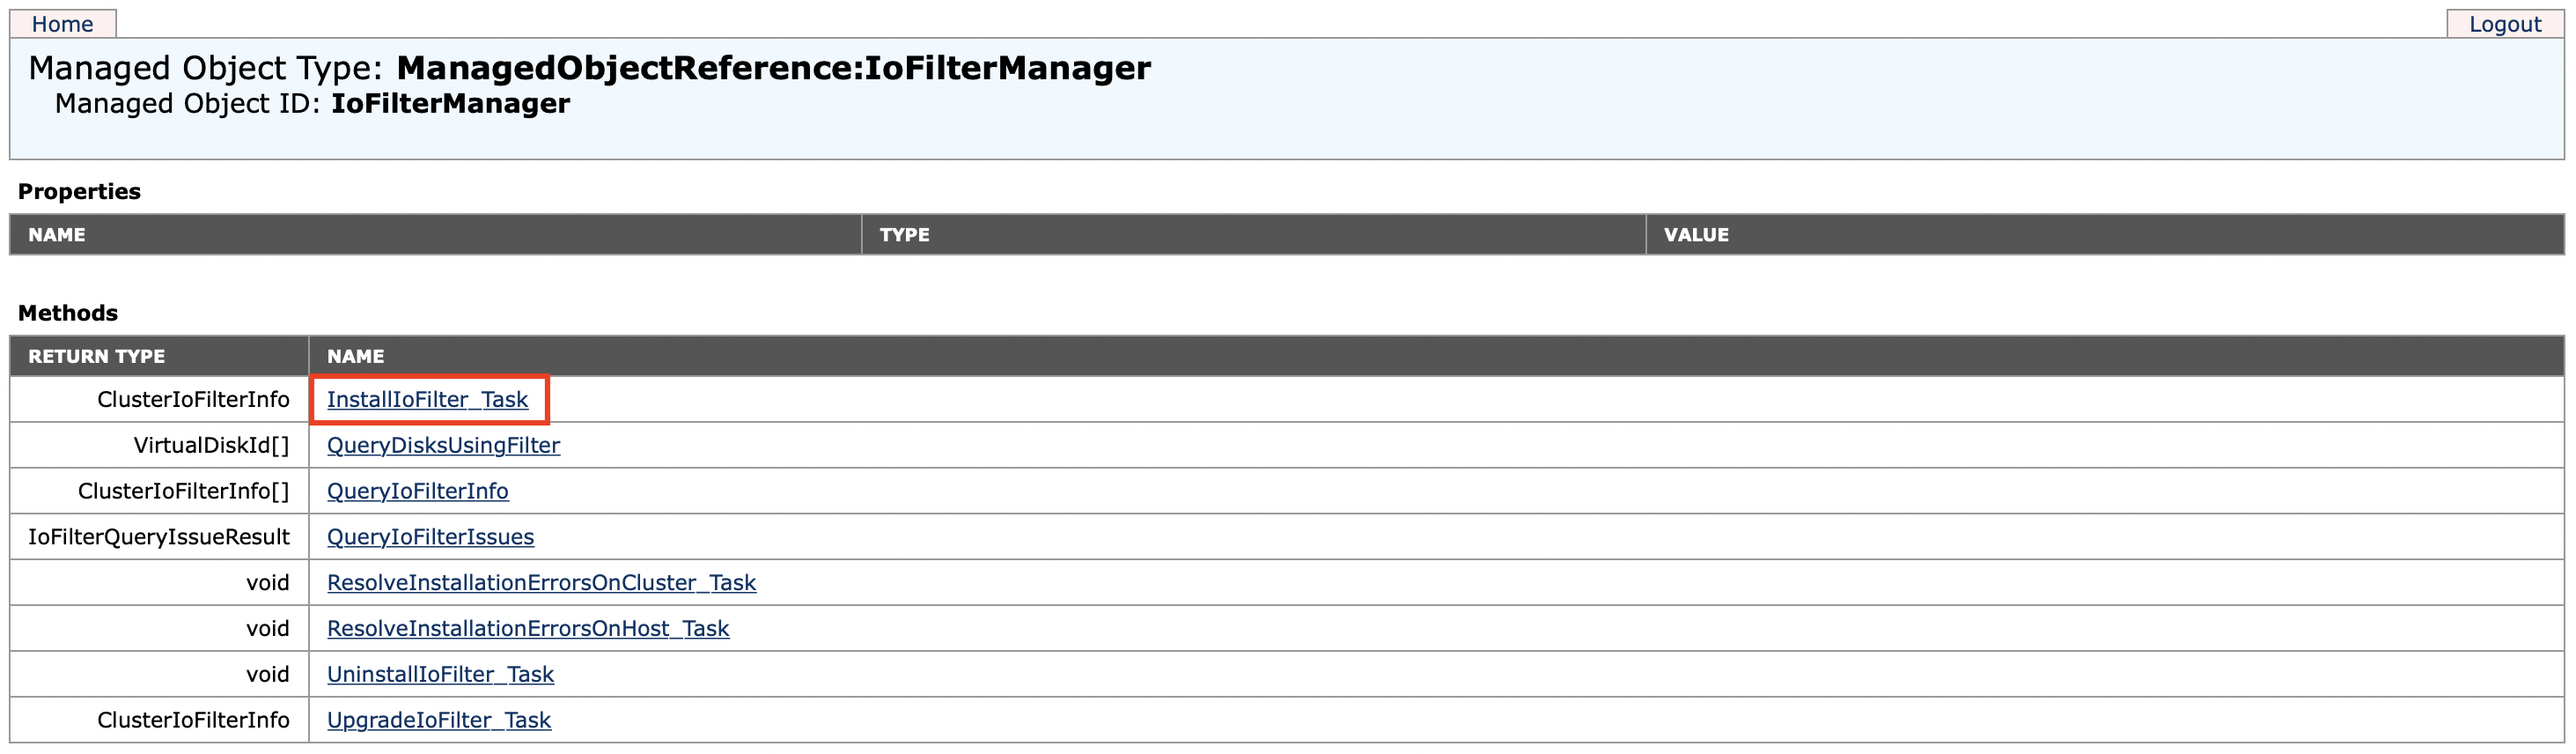This screenshot has width=2576, height=754.
Task: Open the InstallIoFilter_Task method link
Action: pyautogui.click(x=427, y=400)
